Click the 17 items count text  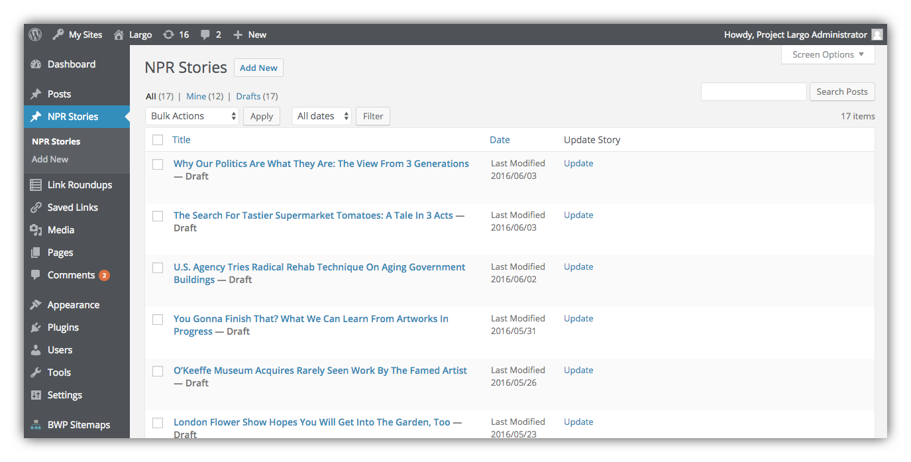858,116
